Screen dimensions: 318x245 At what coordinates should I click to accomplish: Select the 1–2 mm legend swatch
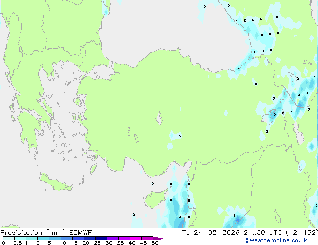pyautogui.click(x=32, y=238)
